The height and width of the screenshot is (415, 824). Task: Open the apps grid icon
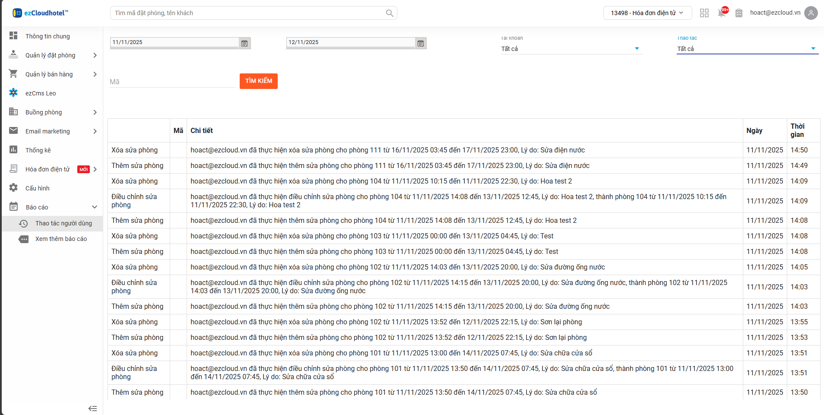[704, 13]
